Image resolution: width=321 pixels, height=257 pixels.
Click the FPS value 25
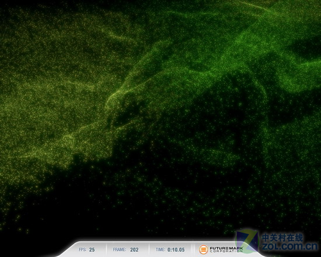click(x=92, y=250)
